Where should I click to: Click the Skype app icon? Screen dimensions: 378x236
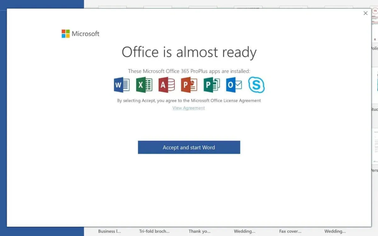click(256, 84)
